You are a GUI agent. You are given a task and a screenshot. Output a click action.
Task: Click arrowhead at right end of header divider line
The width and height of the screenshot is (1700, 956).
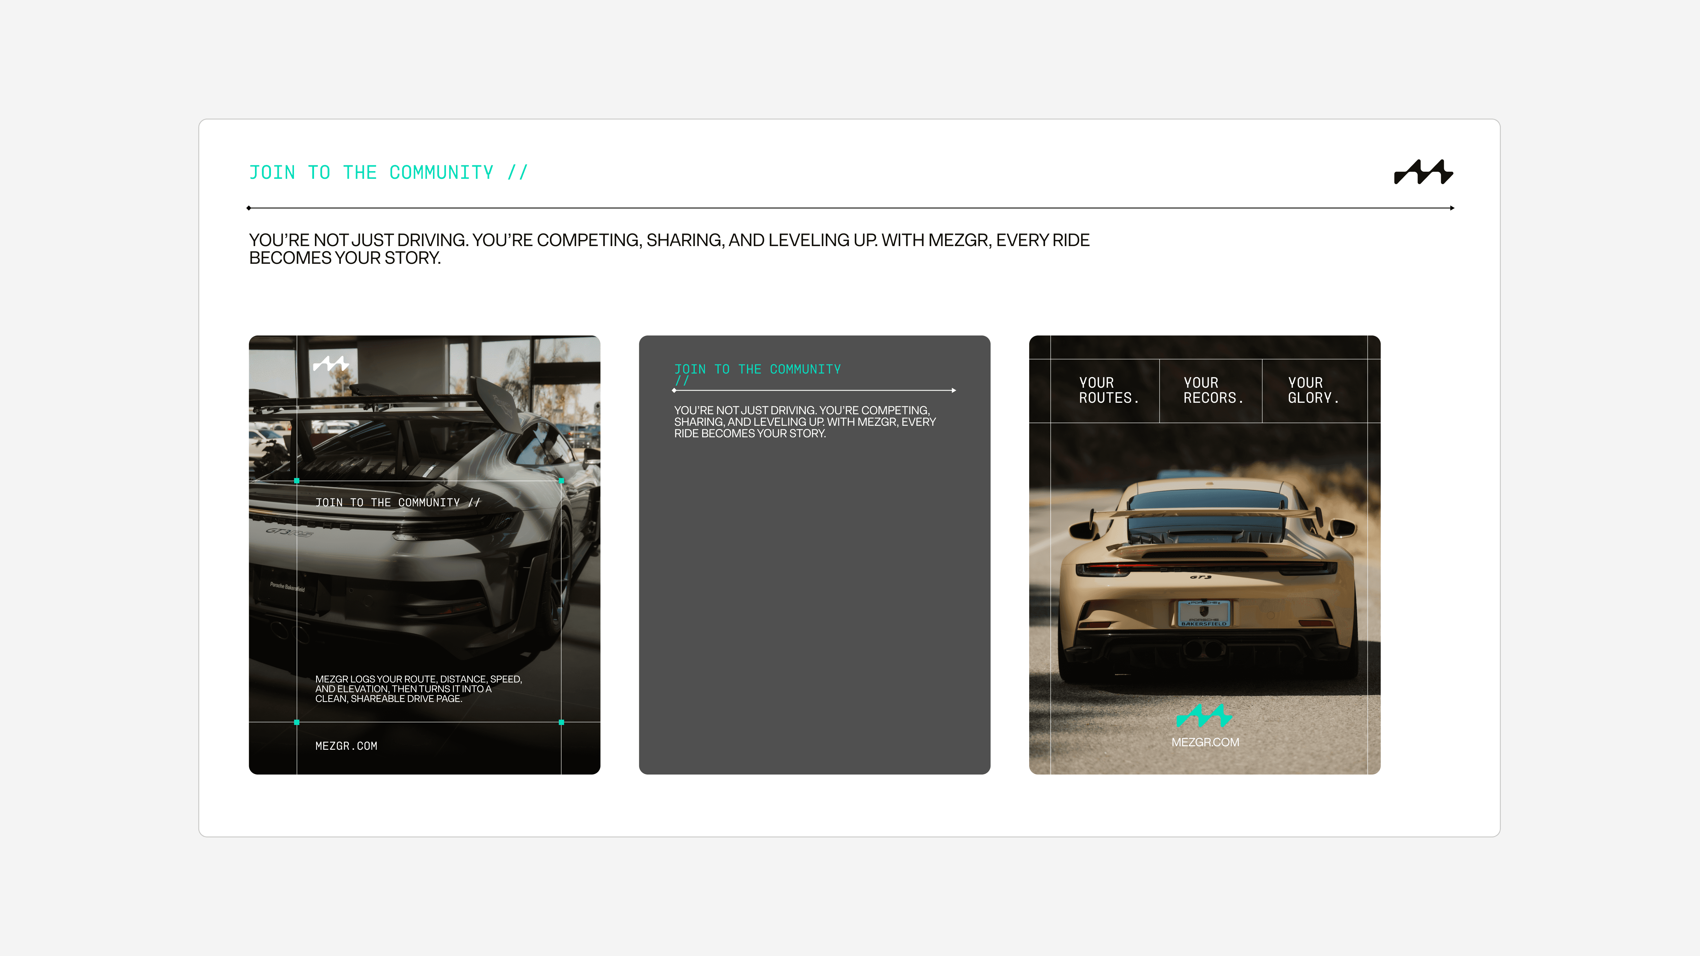pos(1452,208)
